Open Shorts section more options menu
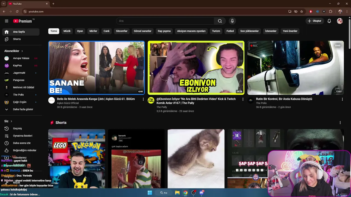Image resolution: width=351 pixels, height=197 pixels. pos(340,123)
